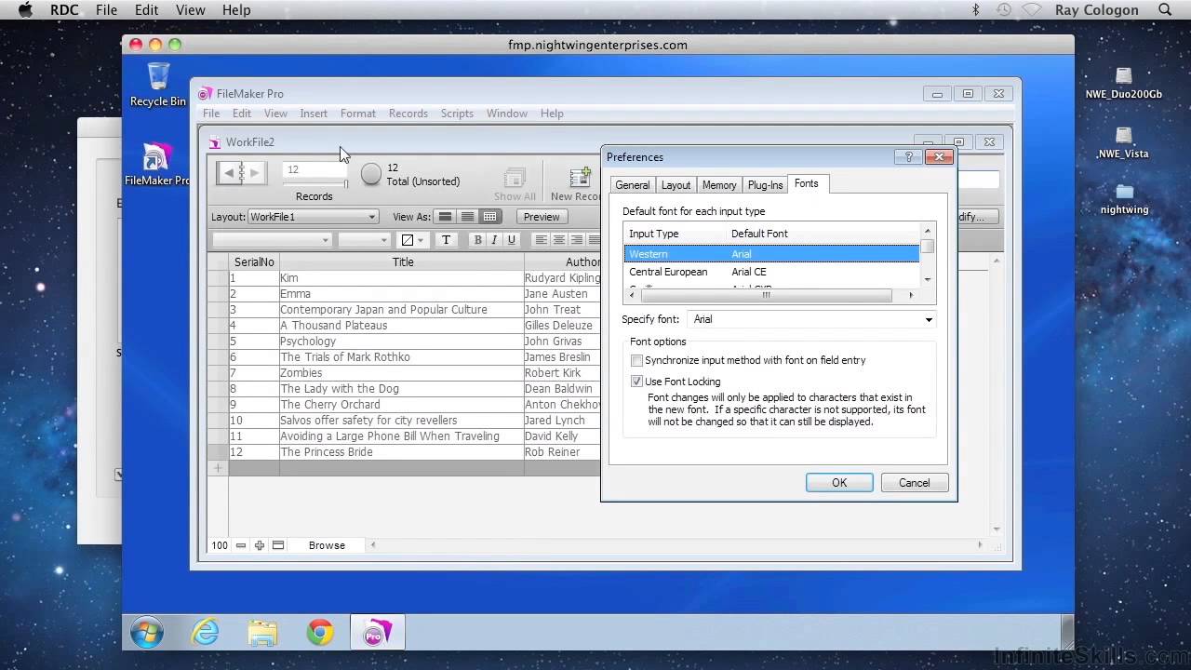Open FileMaker Scripts menu

click(x=457, y=114)
